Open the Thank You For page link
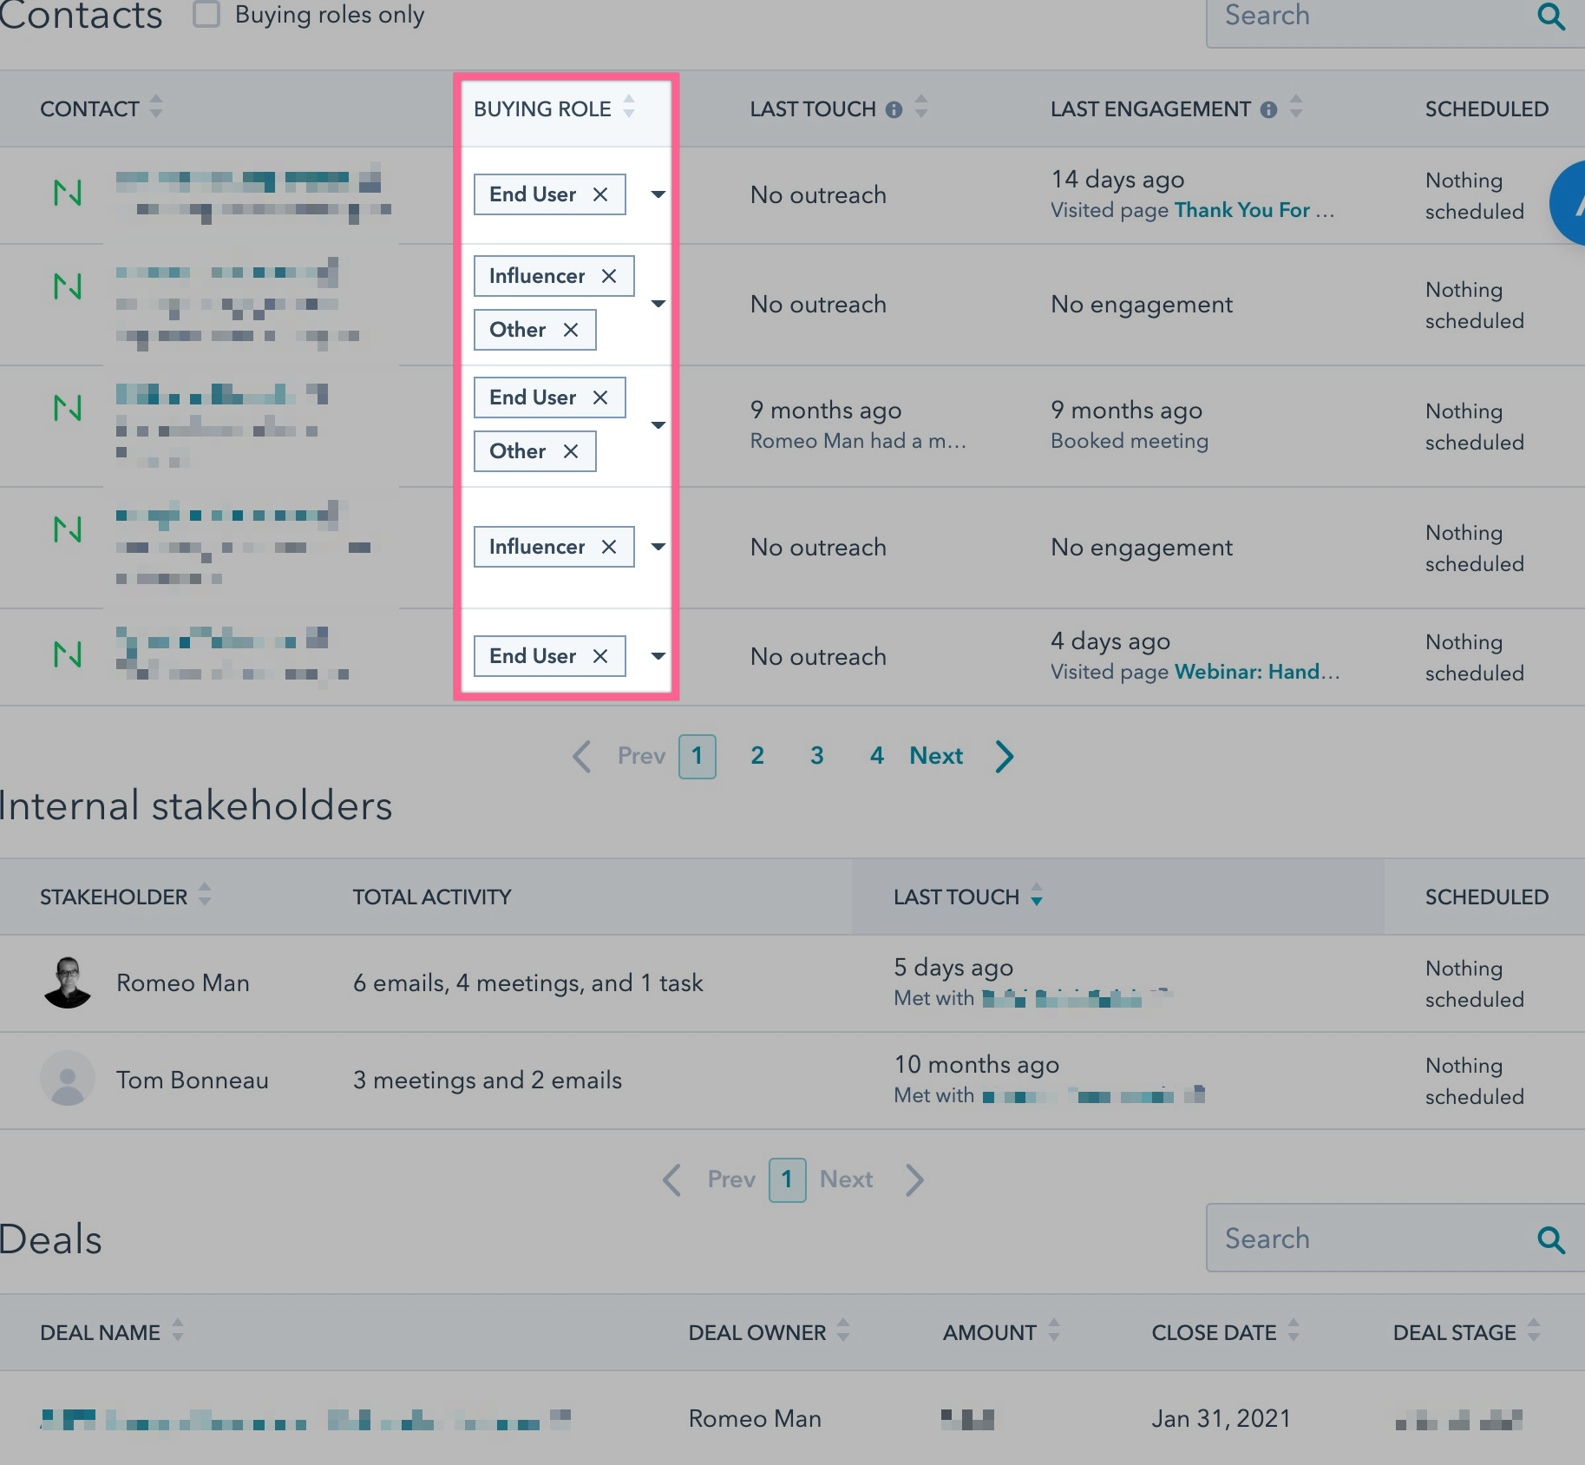The width and height of the screenshot is (1585, 1465). click(1242, 210)
